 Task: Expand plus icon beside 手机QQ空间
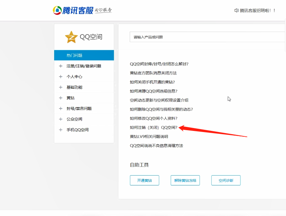61,130
